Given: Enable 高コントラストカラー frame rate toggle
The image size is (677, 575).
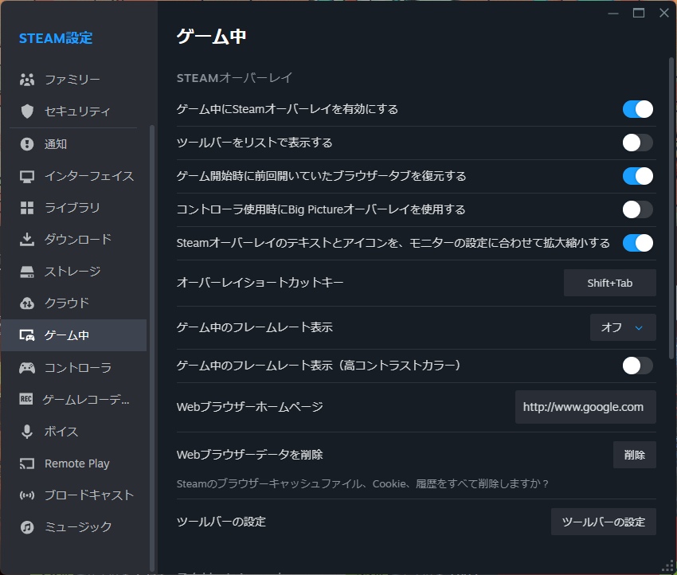Looking at the screenshot, I should pos(637,366).
